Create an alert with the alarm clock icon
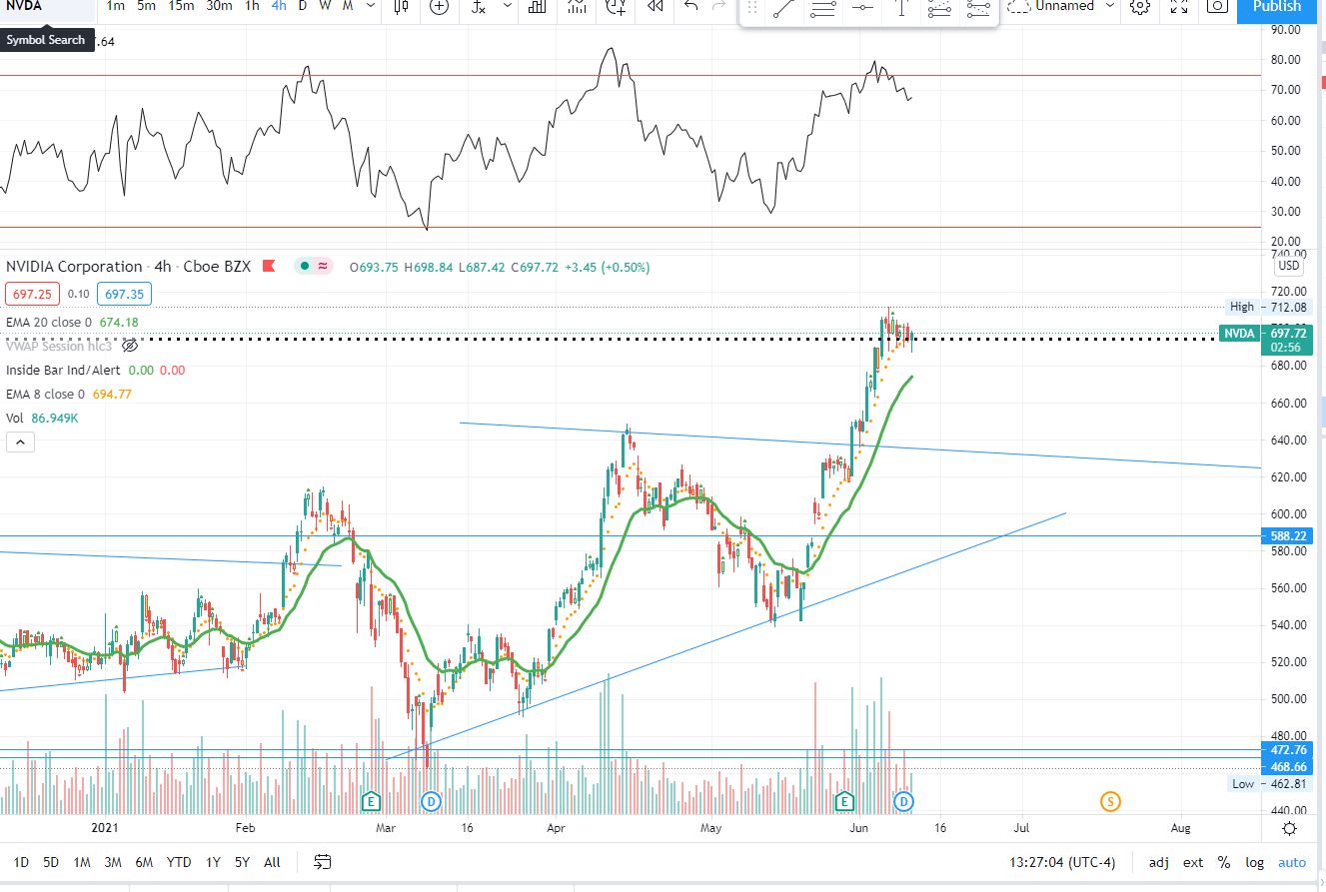This screenshot has width=1326, height=892. (x=616, y=6)
